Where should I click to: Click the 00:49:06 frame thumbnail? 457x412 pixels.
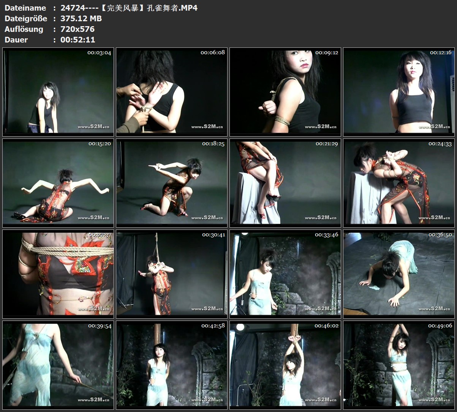click(x=399, y=365)
